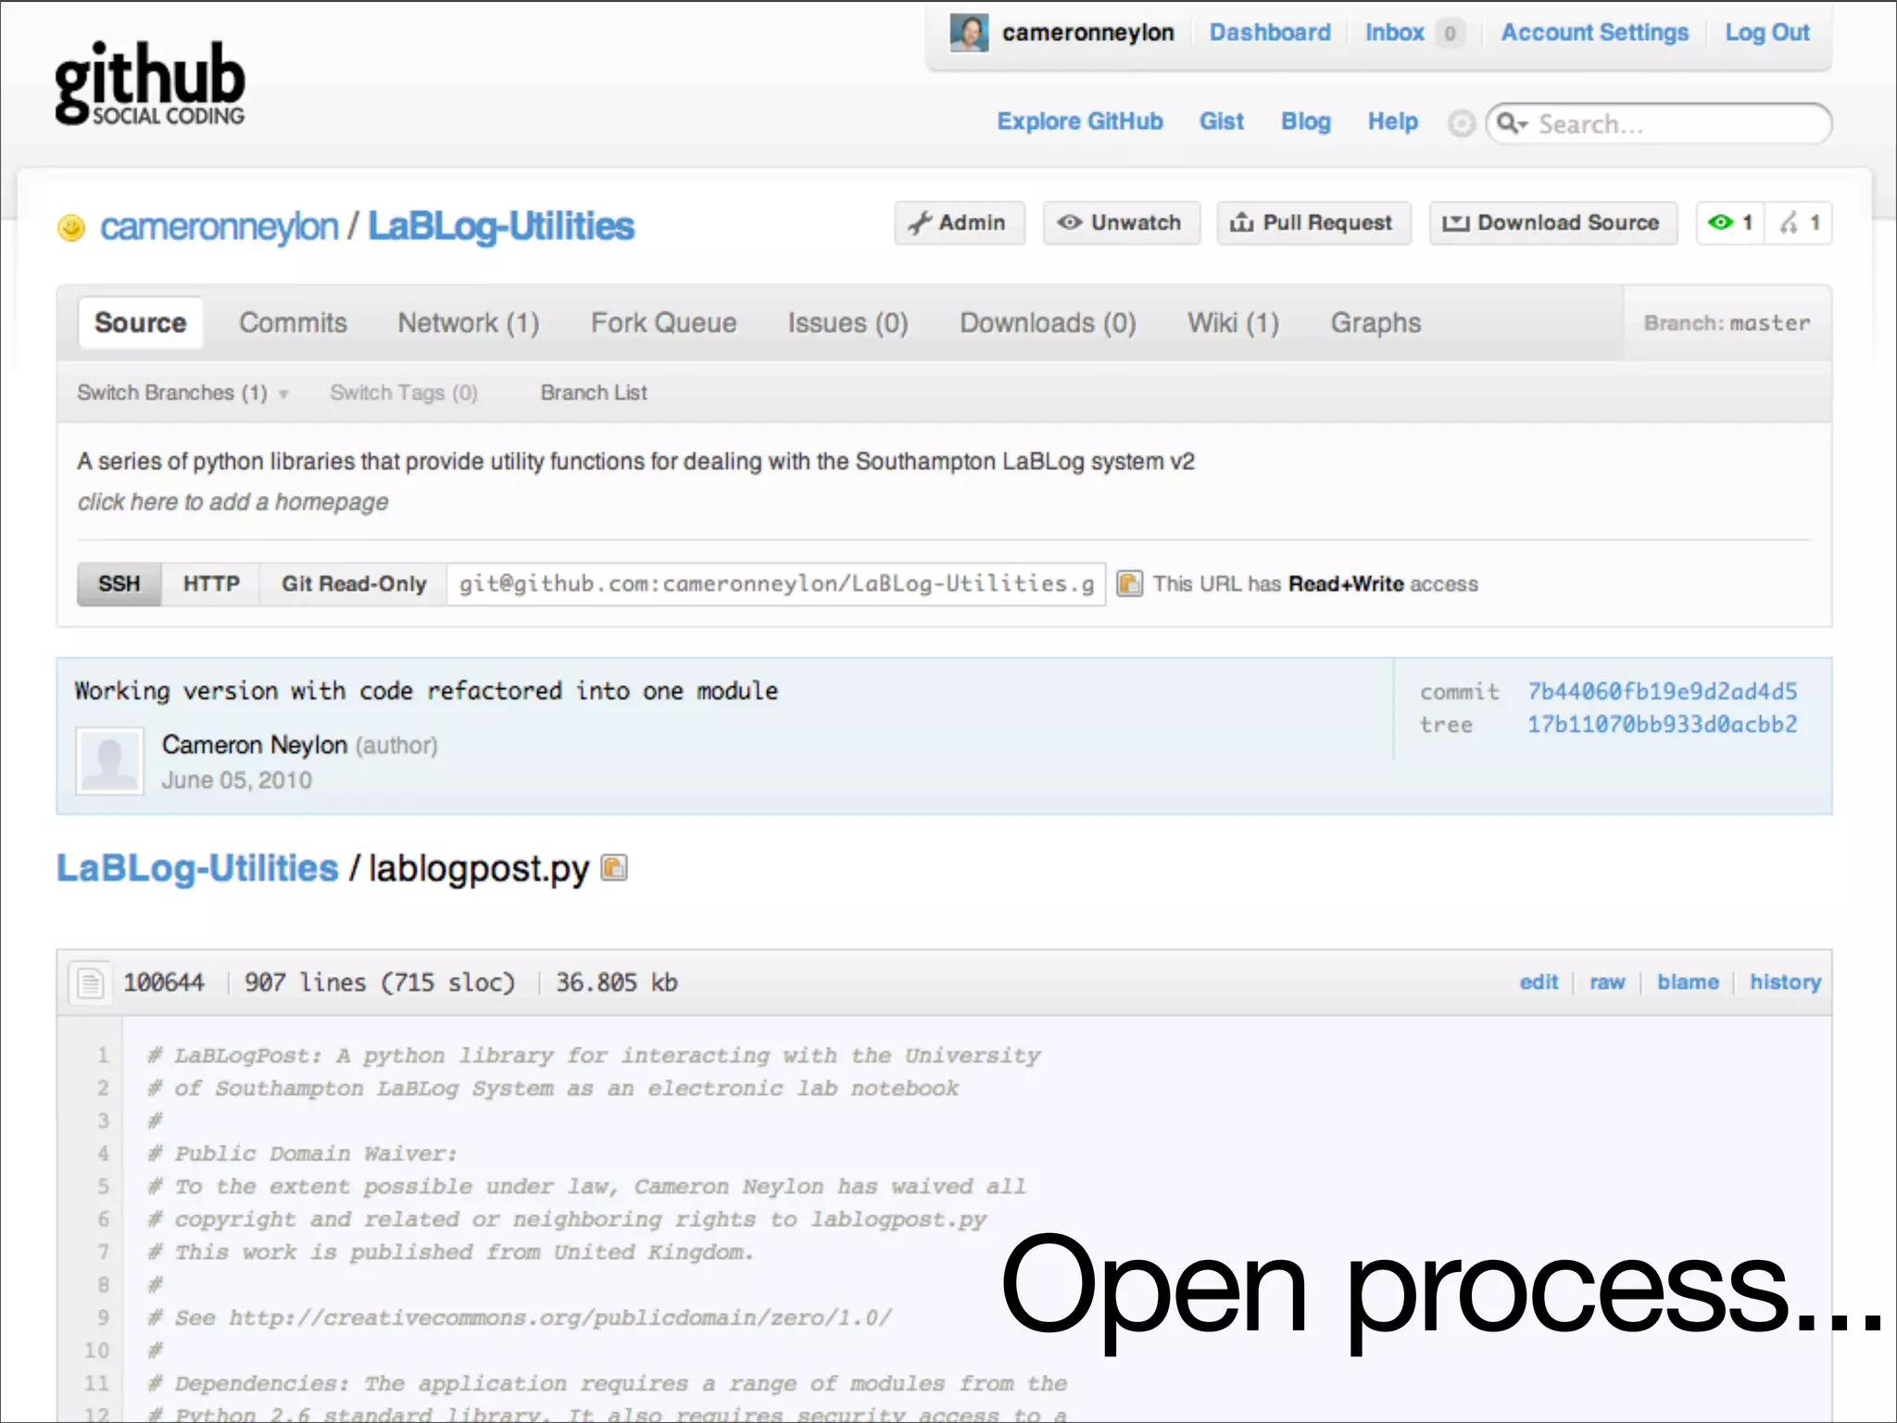
Task: Click the gear icon beside the search box
Action: [x=1461, y=123]
